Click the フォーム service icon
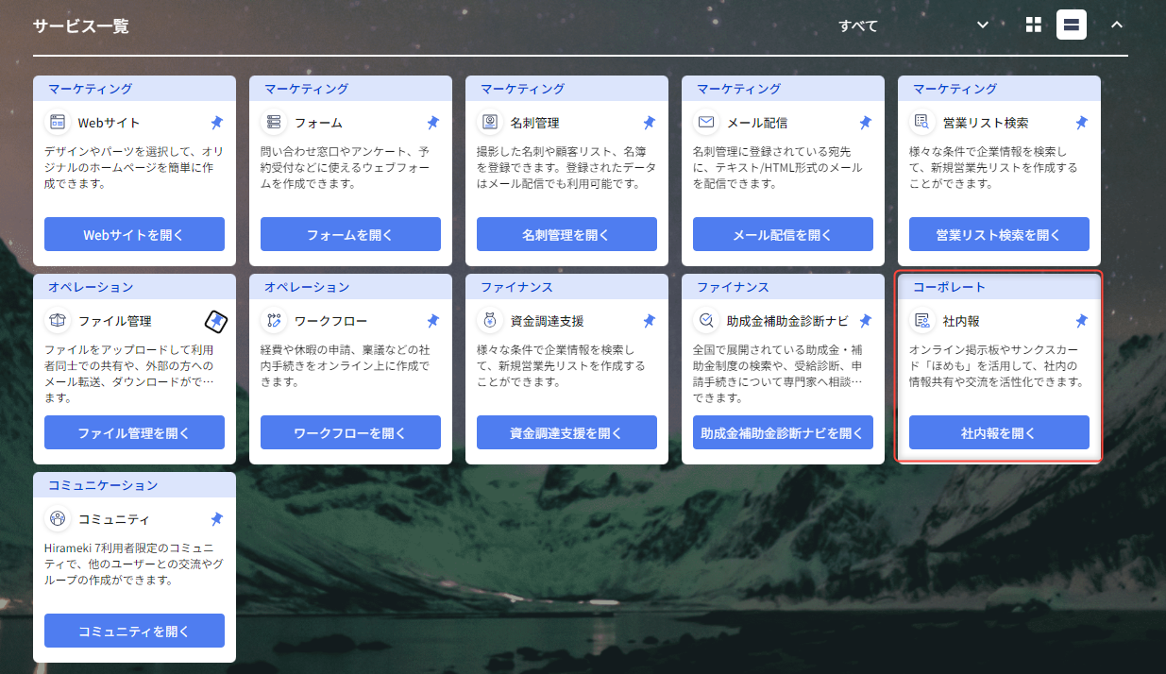Image resolution: width=1166 pixels, height=674 pixels. (274, 123)
